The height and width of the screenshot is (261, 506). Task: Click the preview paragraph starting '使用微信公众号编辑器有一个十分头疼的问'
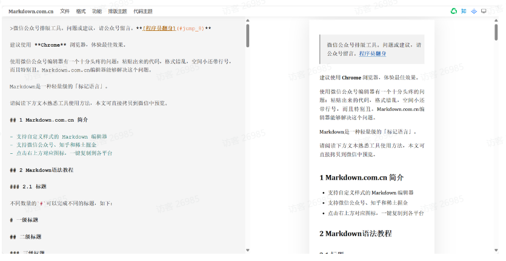(371, 105)
